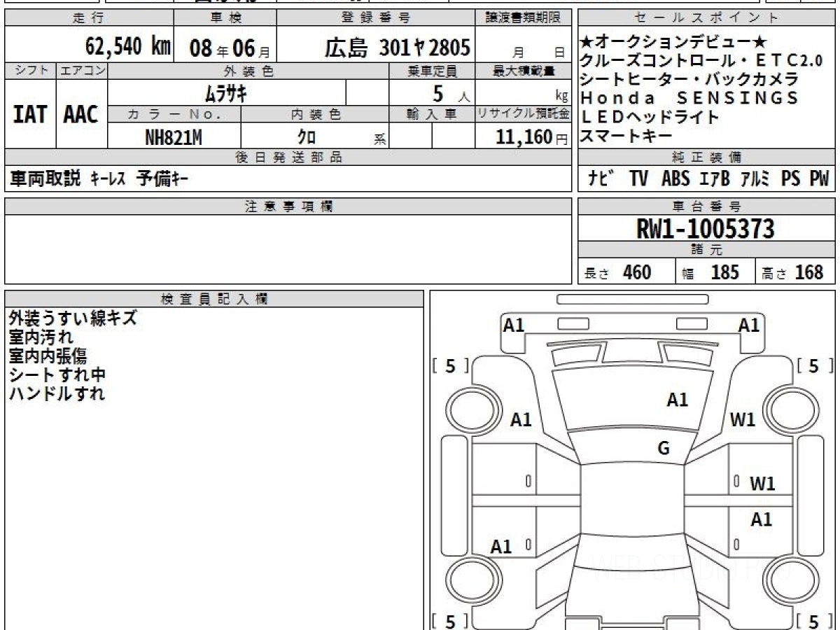Viewport: 840px width, 630px height.
Task: Click the "スマートキー" line
Action: (627, 136)
